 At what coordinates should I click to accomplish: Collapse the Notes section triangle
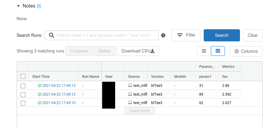pyautogui.click(x=18, y=6)
